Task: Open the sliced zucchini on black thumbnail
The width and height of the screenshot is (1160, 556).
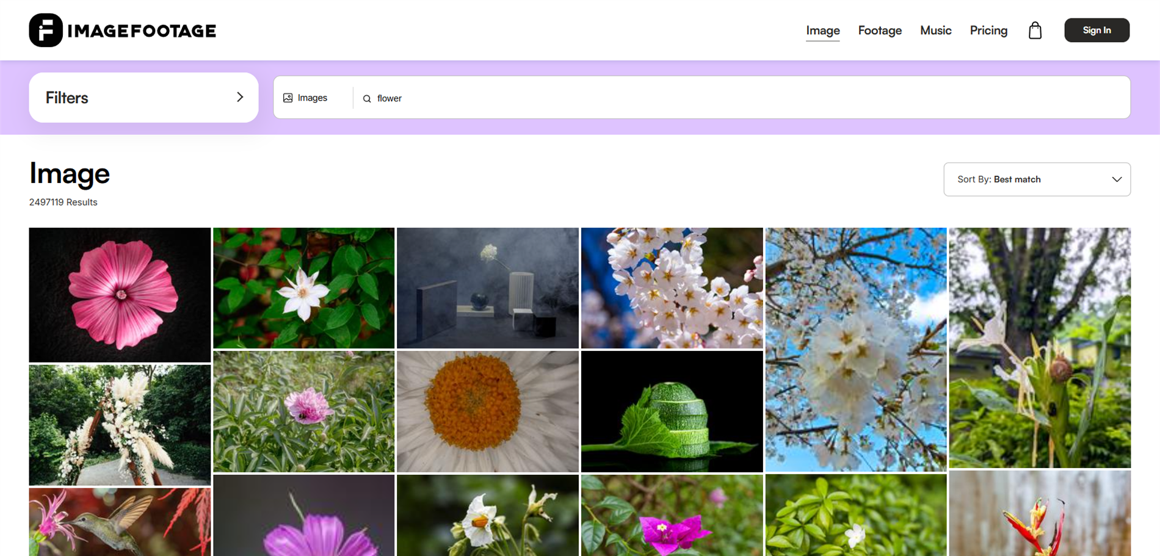Action: (672, 411)
